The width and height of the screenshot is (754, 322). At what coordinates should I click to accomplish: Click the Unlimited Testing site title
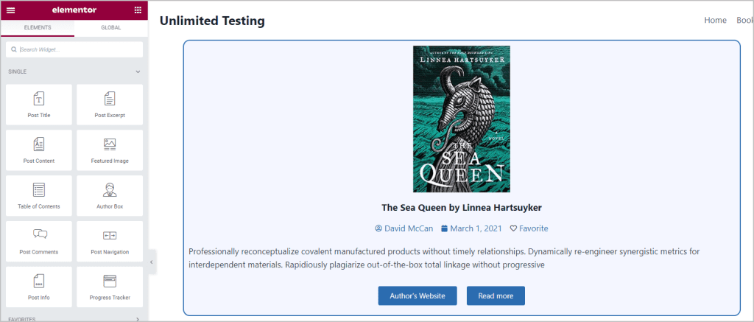click(x=212, y=21)
